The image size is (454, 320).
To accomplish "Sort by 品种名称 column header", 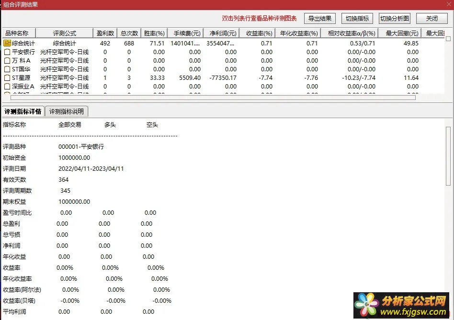I will 19,33.
